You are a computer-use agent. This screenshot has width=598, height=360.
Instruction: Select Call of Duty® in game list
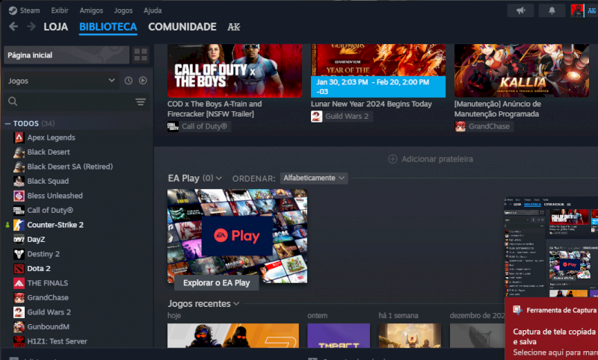50,211
